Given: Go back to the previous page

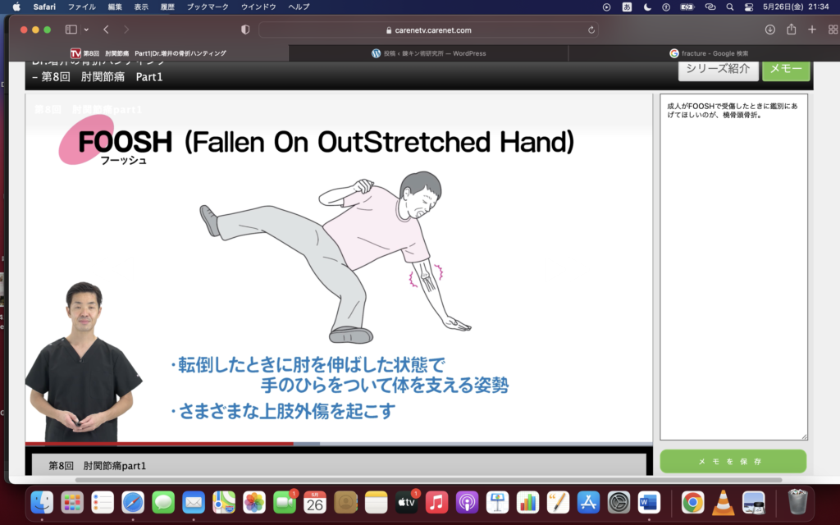Looking at the screenshot, I should [106, 30].
